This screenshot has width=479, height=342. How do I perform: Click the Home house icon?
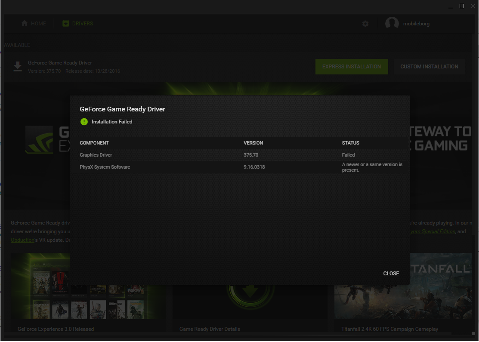point(25,24)
